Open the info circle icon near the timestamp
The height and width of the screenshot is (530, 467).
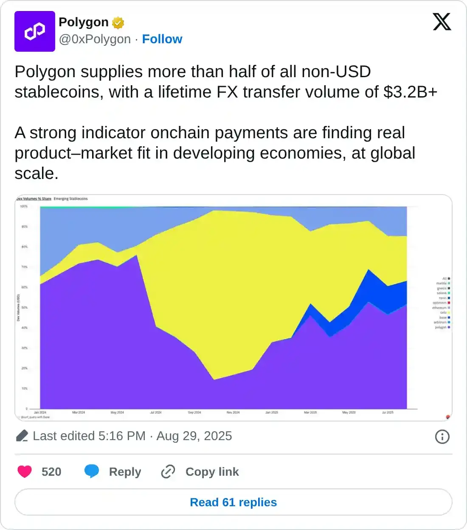442,437
